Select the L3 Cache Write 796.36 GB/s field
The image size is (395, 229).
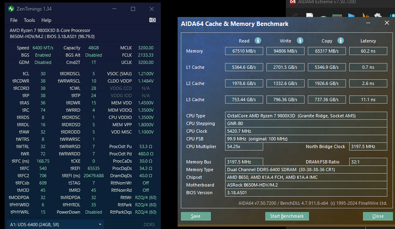[286, 100]
